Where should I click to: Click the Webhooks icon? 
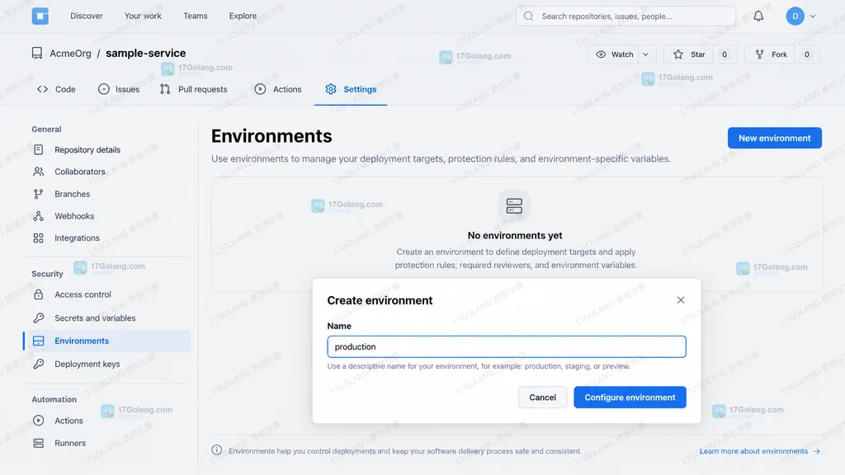pos(38,216)
